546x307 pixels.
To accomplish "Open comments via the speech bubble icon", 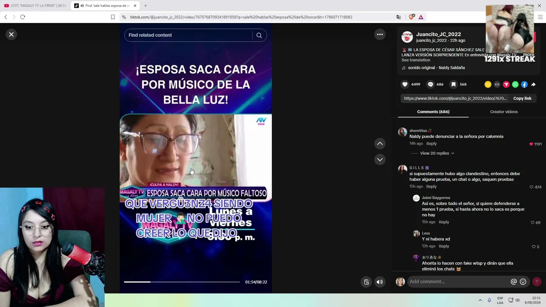I will pos(430,84).
